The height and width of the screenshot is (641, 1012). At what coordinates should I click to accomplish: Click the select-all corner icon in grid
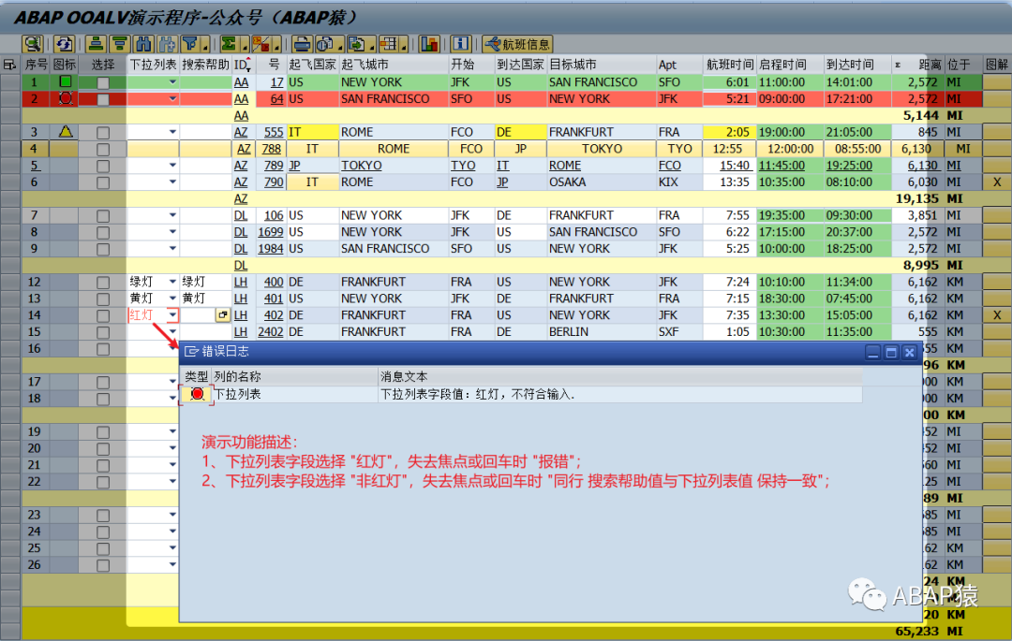click(9, 65)
